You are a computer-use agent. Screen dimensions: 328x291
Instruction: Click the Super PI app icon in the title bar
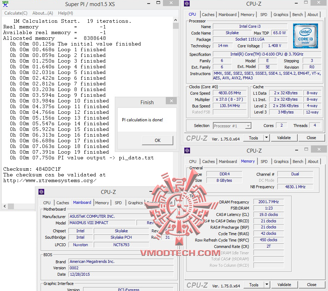point(5,4)
